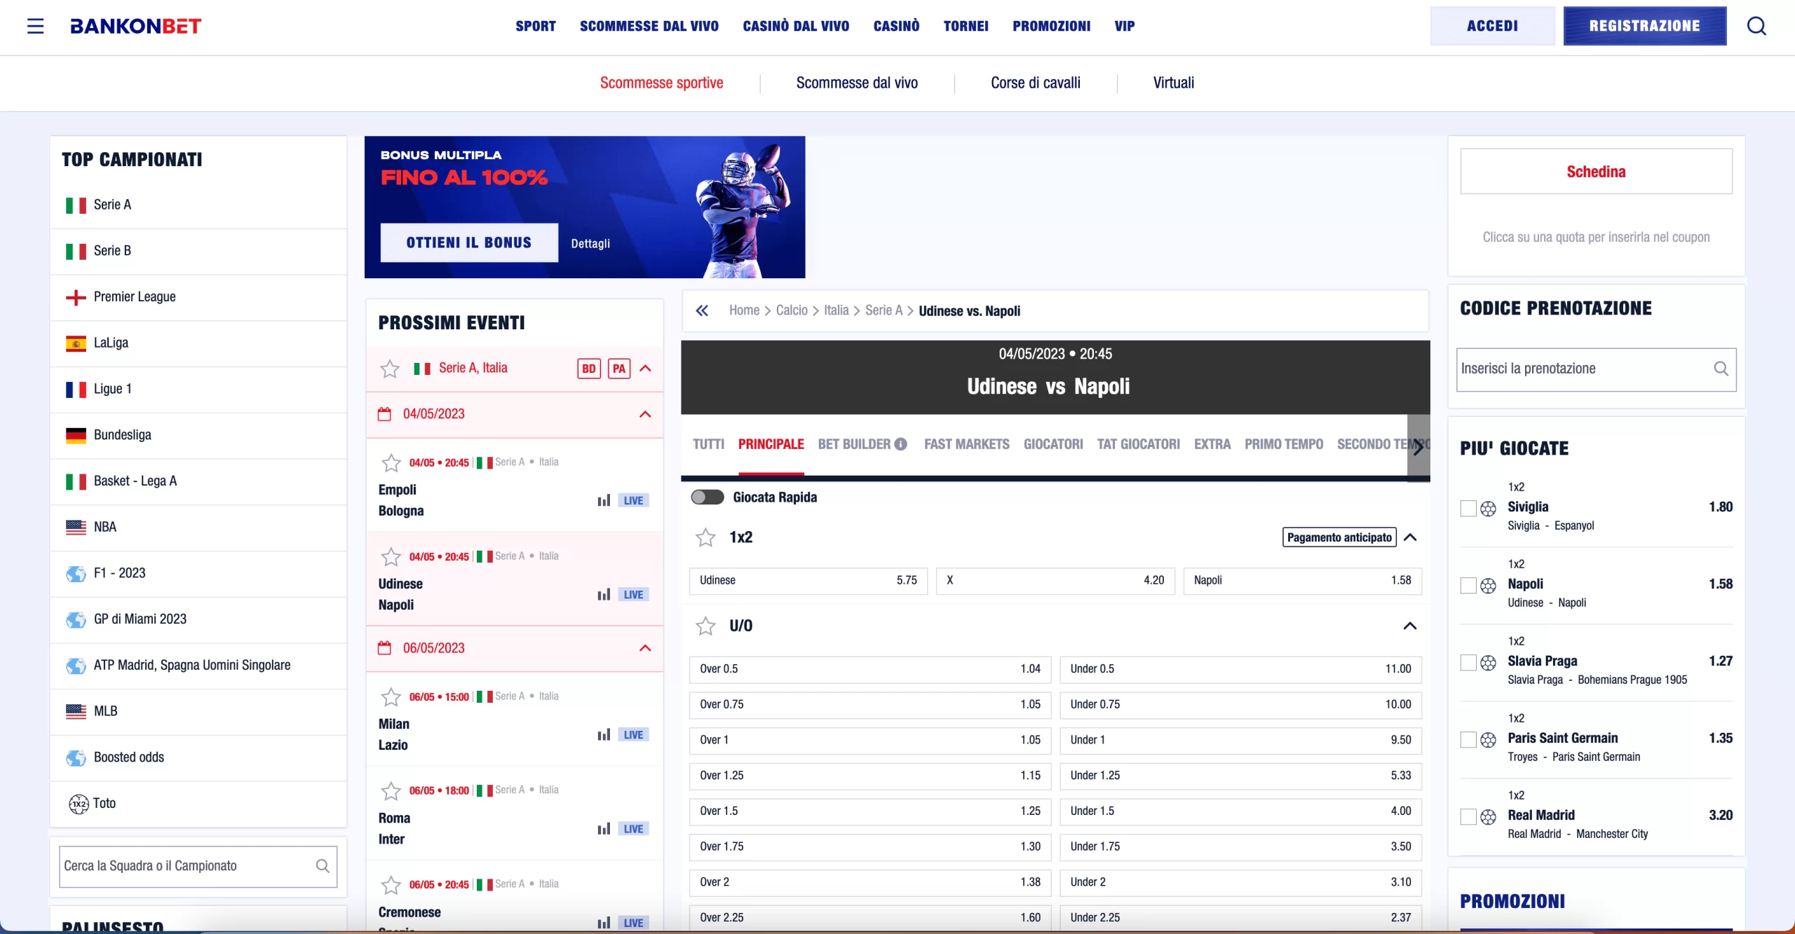Collapse the 04/05/2023 date group
The height and width of the screenshot is (934, 1795).
[645, 414]
